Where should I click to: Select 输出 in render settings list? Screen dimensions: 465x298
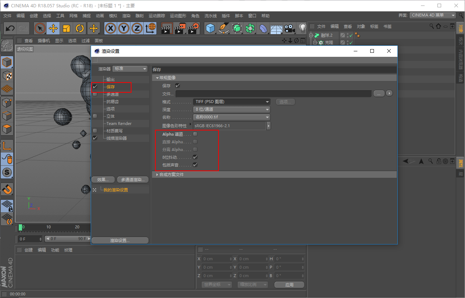coord(111,80)
